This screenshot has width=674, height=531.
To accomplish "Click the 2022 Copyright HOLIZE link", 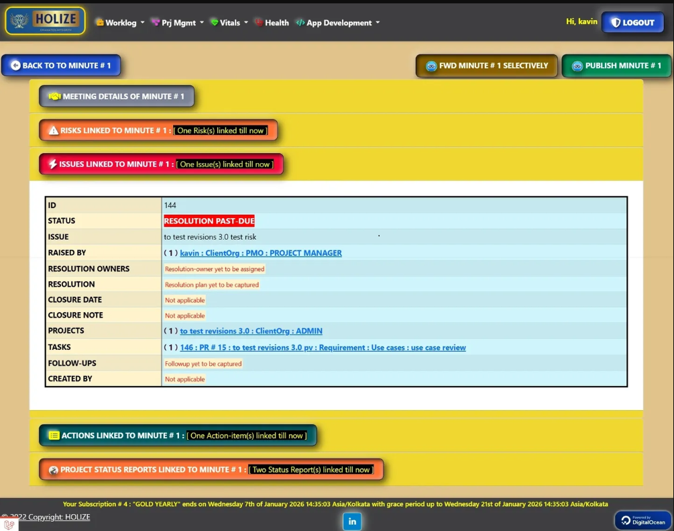I will 46,517.
